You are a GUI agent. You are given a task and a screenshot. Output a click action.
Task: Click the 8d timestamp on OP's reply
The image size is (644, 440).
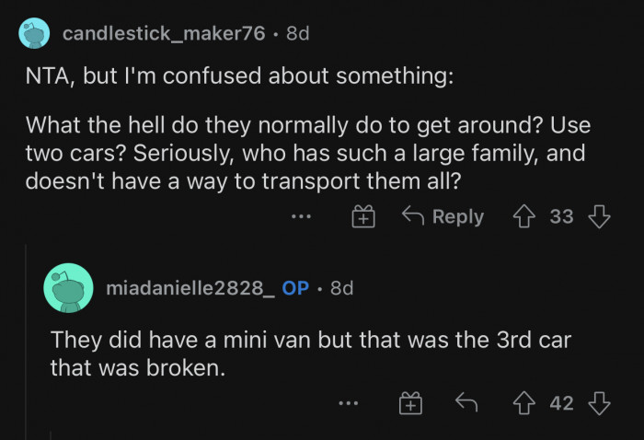(x=341, y=288)
